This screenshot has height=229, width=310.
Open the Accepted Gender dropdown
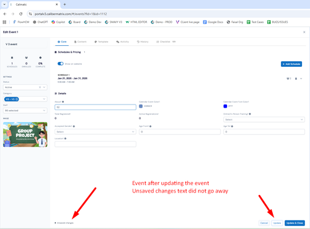point(95,132)
